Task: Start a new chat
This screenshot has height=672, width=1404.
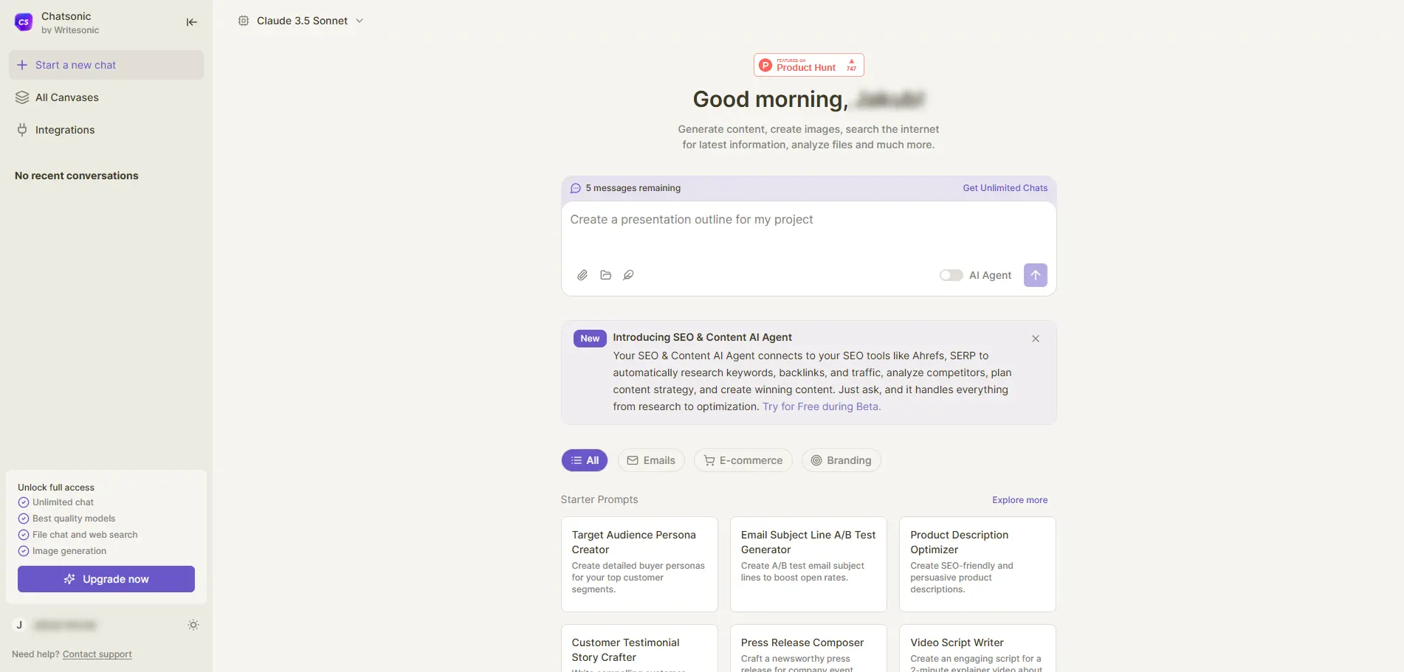Action: [106, 65]
